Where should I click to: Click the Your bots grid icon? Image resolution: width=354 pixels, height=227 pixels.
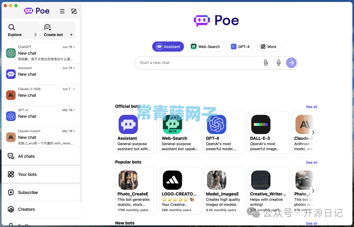[x=11, y=174]
